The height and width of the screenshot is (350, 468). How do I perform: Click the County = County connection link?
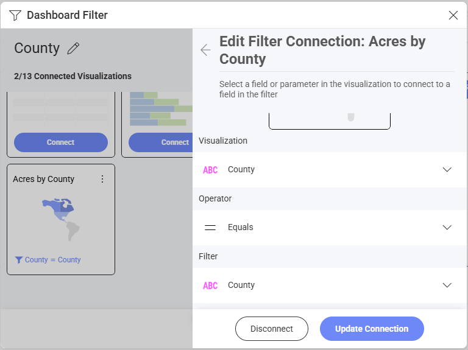(x=52, y=260)
